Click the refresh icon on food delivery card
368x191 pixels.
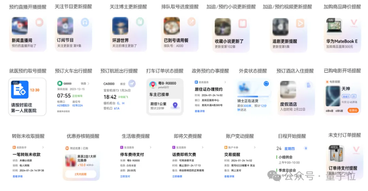point(266,83)
